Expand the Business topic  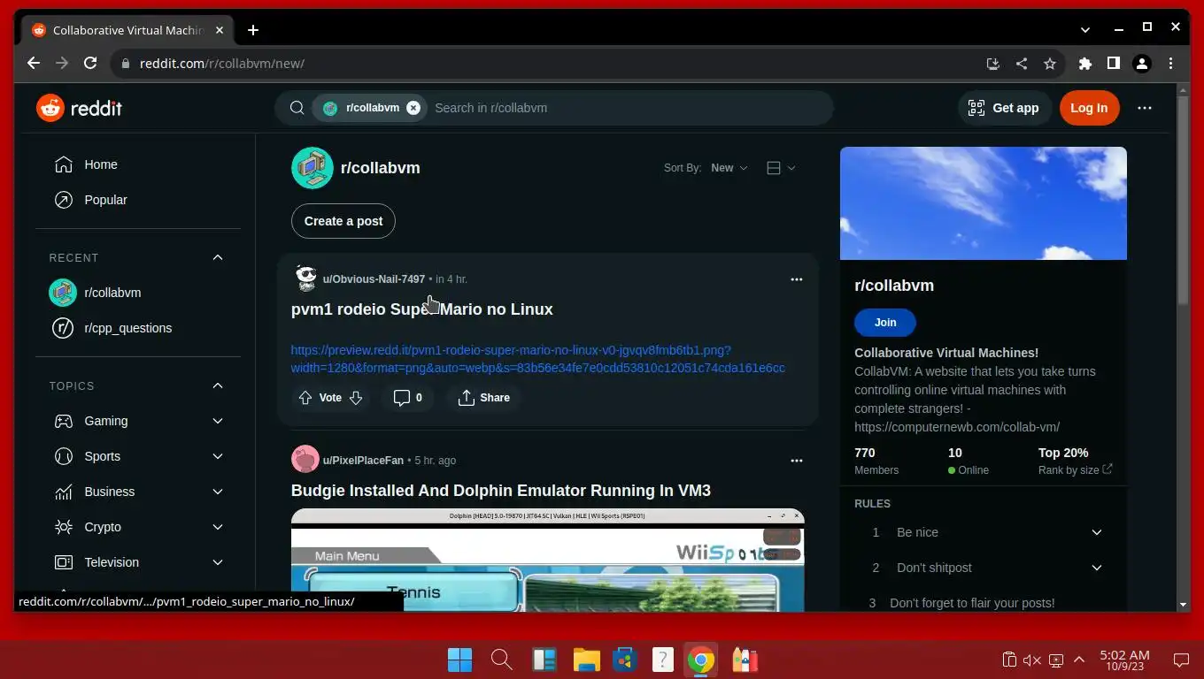pyautogui.click(x=218, y=492)
